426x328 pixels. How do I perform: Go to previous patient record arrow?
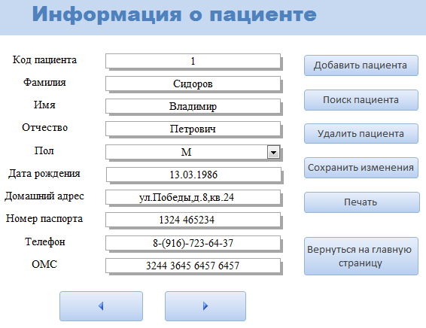(101, 306)
